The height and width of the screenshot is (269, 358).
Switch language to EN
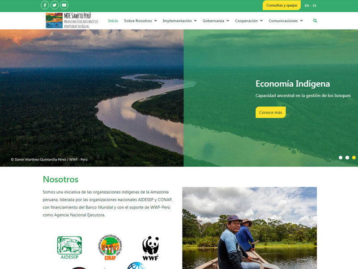307,5
